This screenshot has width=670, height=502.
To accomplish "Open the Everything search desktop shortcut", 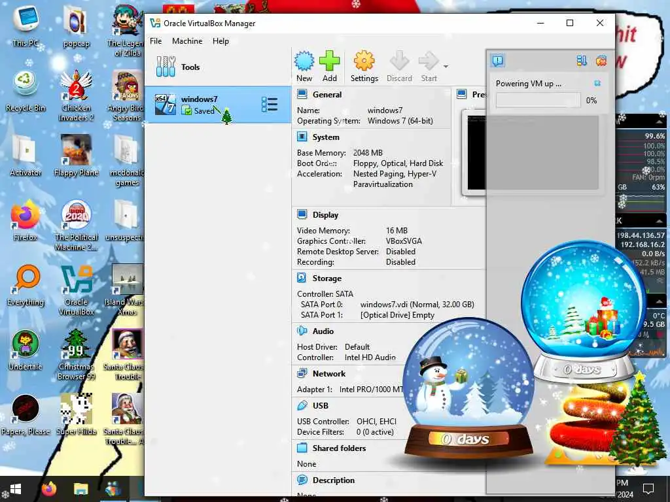I will coord(26,286).
